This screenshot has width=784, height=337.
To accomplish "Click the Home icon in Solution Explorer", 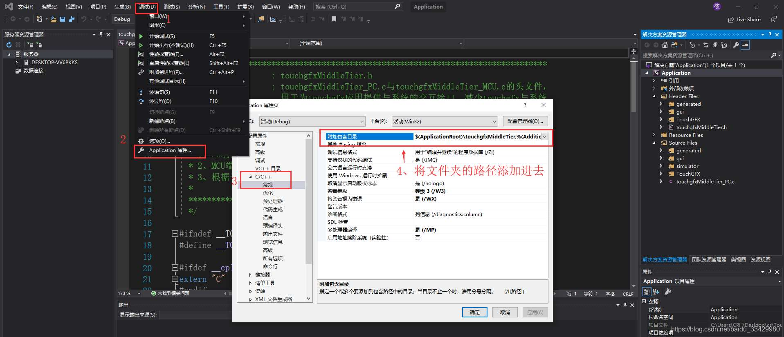I will point(665,45).
